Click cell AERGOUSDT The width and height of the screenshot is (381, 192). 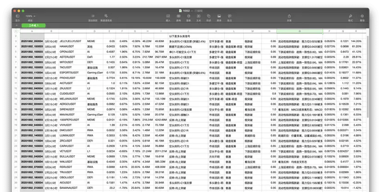click(x=73, y=104)
